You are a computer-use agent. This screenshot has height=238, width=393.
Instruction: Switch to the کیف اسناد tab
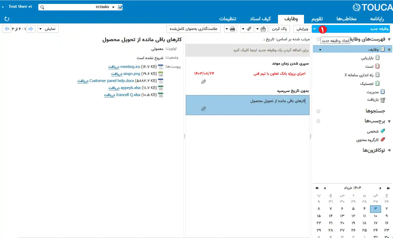[260, 19]
